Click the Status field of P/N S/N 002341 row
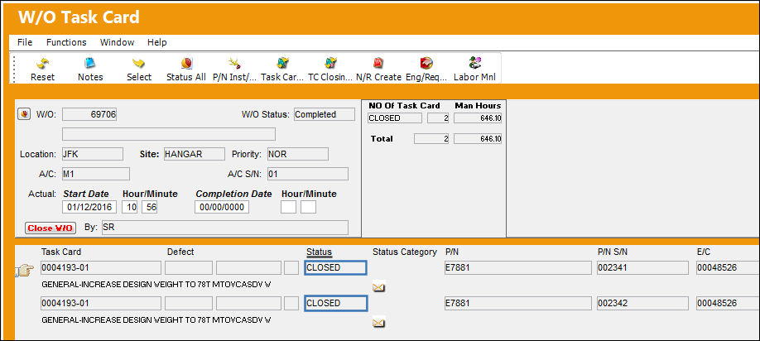This screenshot has width=760, height=341. [x=335, y=268]
